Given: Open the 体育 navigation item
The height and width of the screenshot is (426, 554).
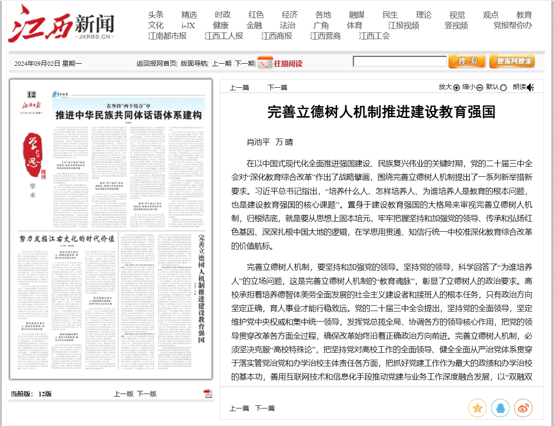Looking at the screenshot, I should [x=354, y=25].
